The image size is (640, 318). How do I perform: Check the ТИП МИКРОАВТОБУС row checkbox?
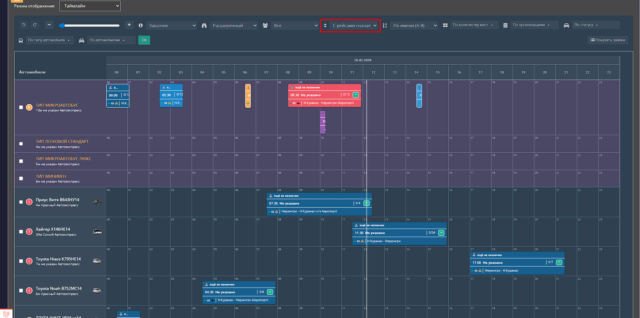21,107
